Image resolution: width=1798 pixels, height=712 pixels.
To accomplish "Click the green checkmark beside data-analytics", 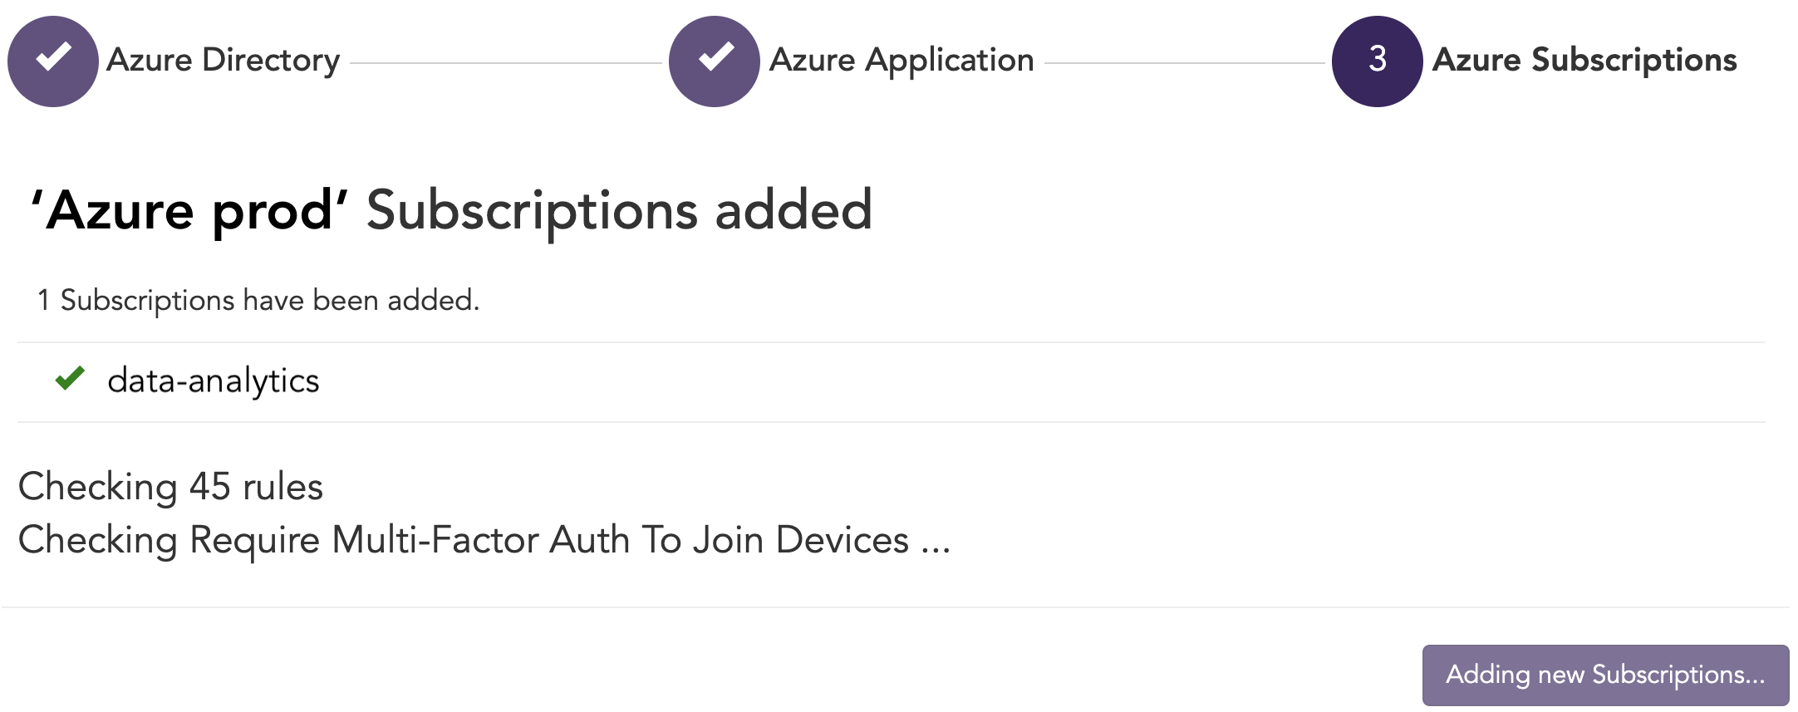I will 71,378.
